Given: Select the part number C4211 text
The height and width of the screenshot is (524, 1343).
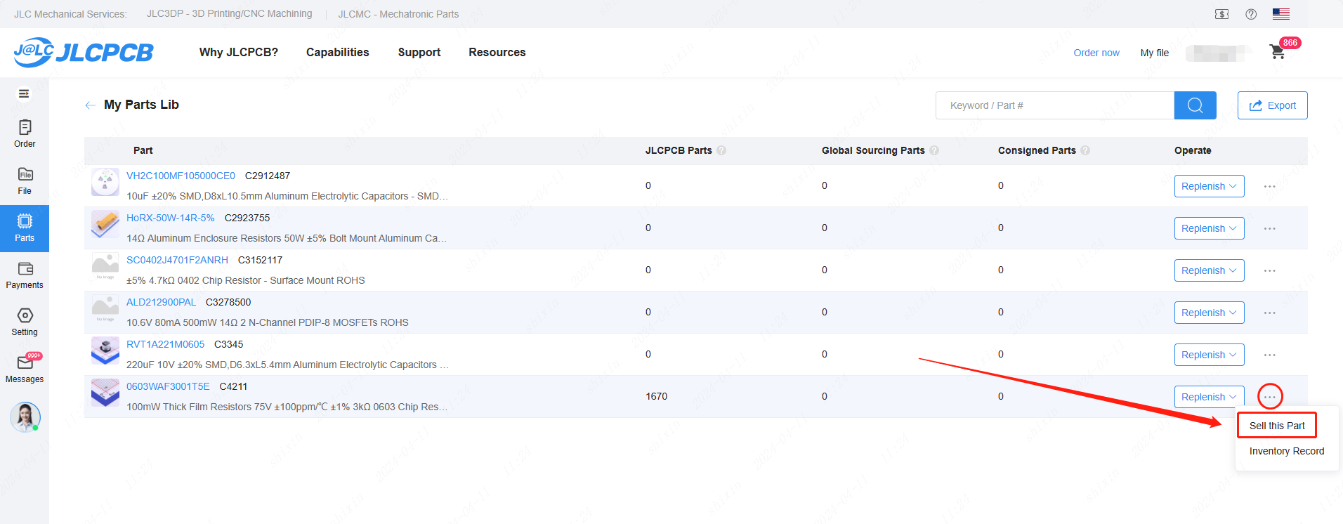Looking at the screenshot, I should click(x=233, y=386).
